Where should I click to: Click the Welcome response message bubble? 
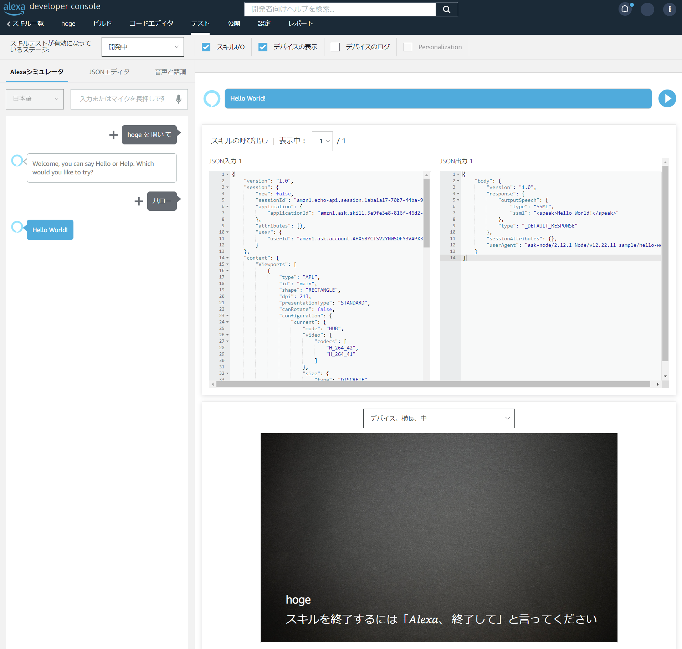[x=102, y=168]
